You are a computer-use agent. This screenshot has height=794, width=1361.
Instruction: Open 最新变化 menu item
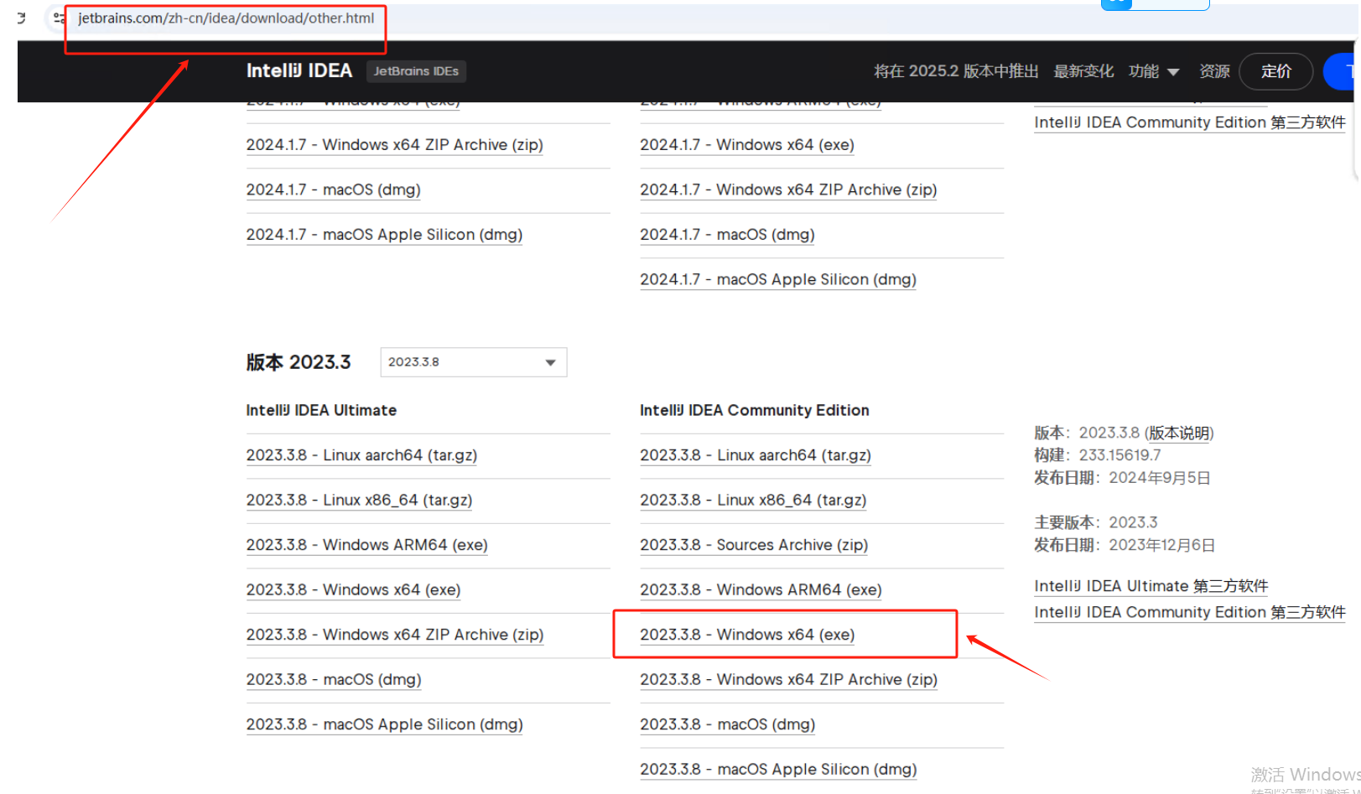click(x=1083, y=71)
